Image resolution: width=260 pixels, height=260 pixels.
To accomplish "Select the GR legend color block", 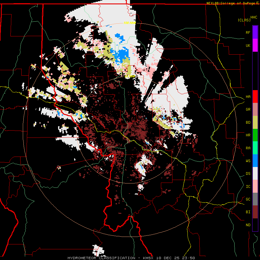I will pos(255,109).
